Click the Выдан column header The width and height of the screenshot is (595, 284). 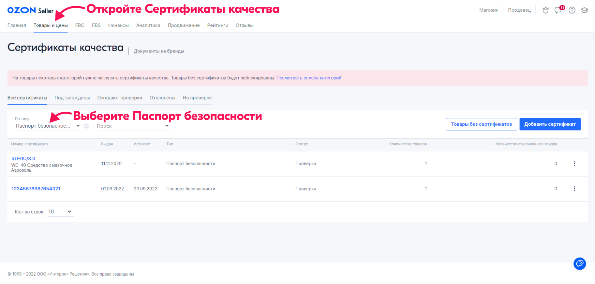pos(107,144)
